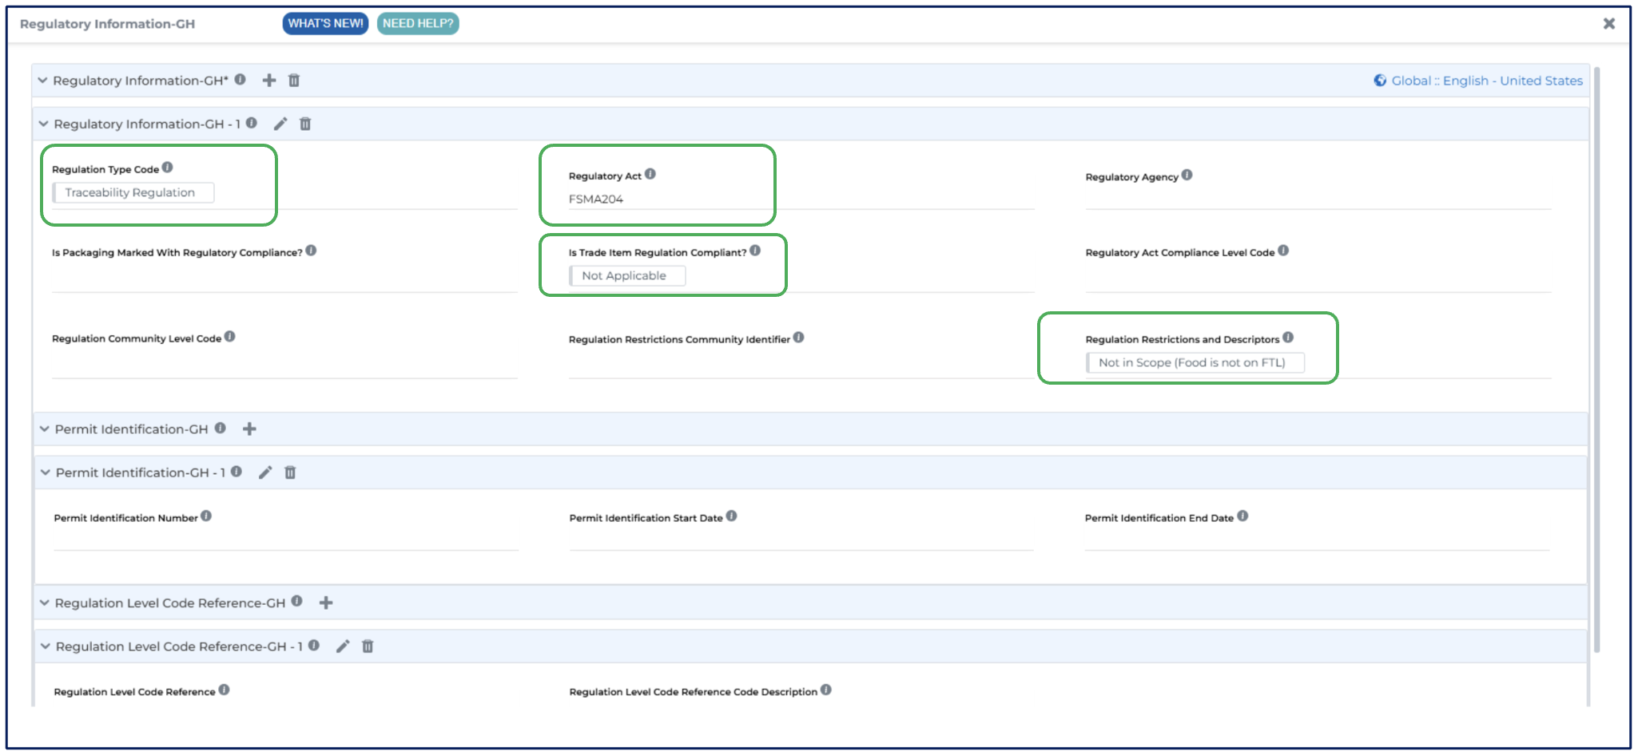The image size is (1638, 755).
Task: Open info tooltip for Regulatory Act
Action: coord(650,174)
